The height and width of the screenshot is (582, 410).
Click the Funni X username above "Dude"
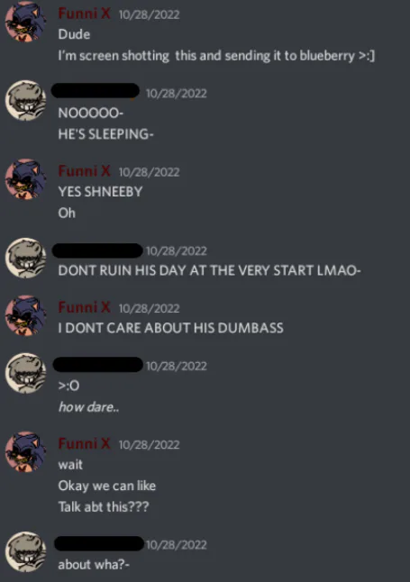point(85,14)
